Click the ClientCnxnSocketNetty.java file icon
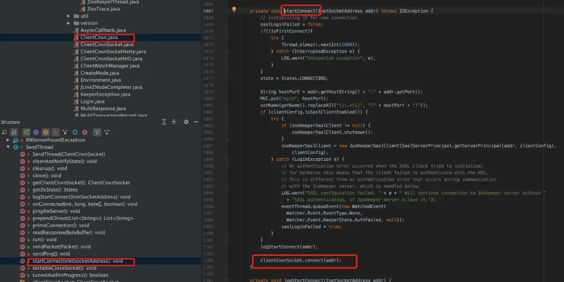564x282 pixels. [x=76, y=52]
